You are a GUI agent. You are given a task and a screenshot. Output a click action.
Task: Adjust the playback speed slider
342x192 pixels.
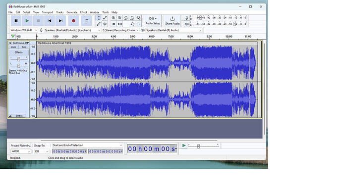(204, 146)
